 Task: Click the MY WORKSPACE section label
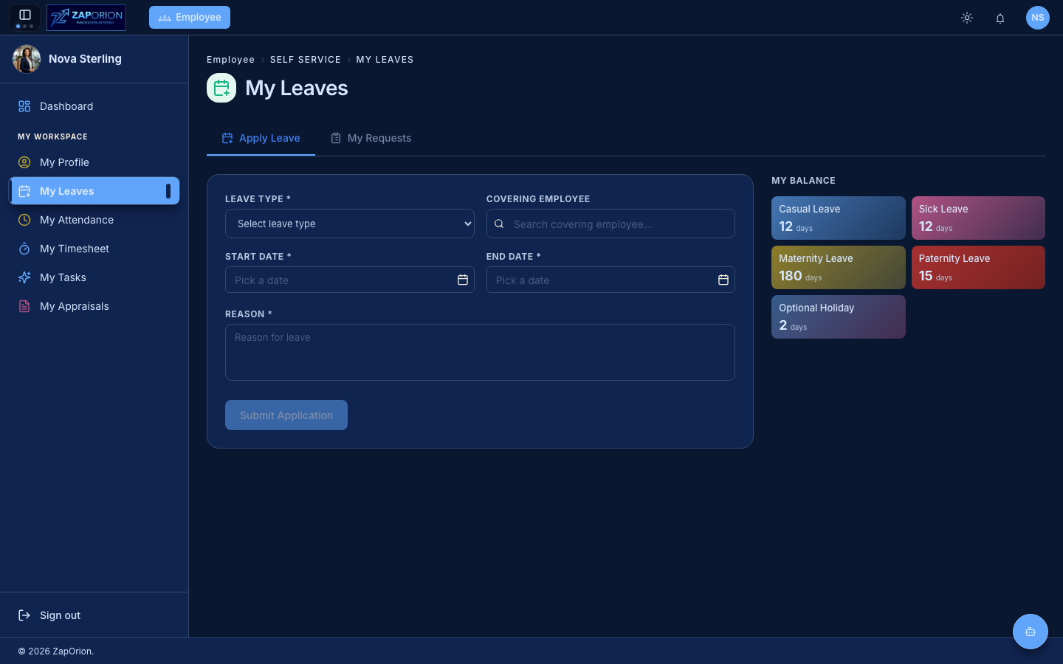[52, 136]
